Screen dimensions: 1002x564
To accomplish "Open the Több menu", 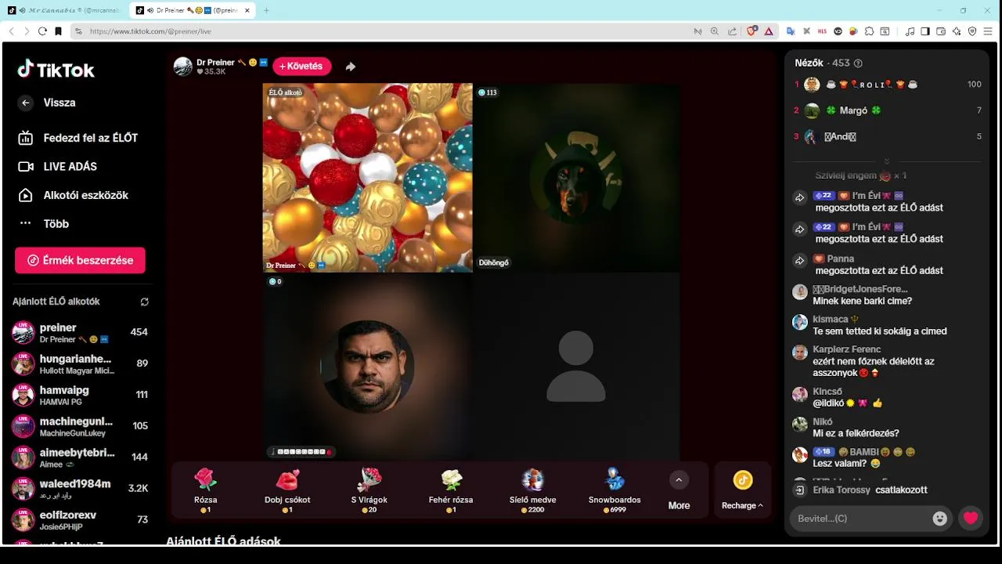I will [44, 224].
